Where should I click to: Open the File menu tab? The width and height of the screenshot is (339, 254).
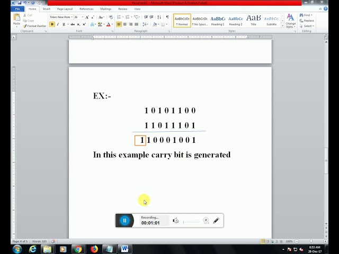click(x=17, y=9)
